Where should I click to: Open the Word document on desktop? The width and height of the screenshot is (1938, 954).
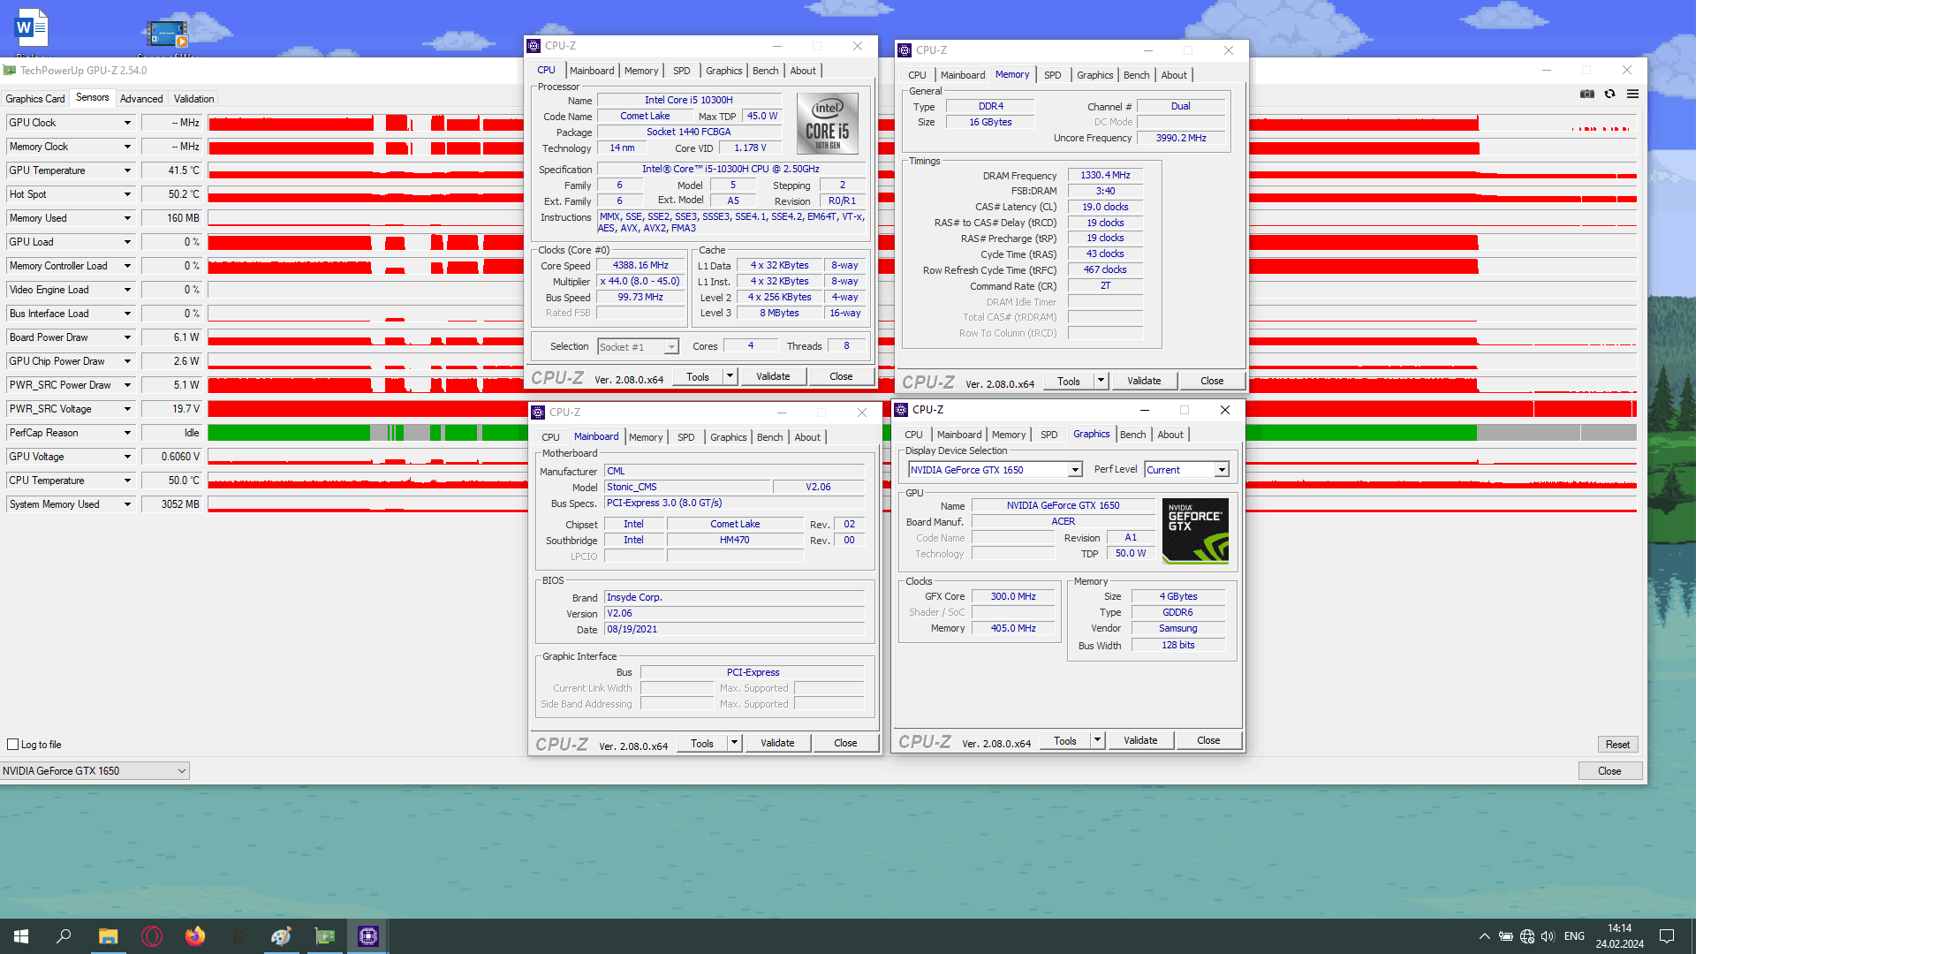coord(32,28)
